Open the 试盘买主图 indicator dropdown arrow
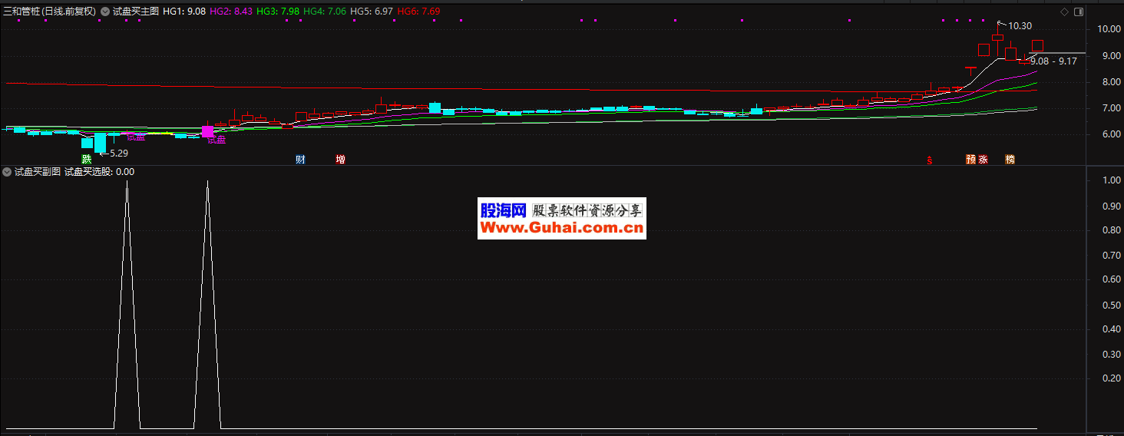 click(105, 12)
